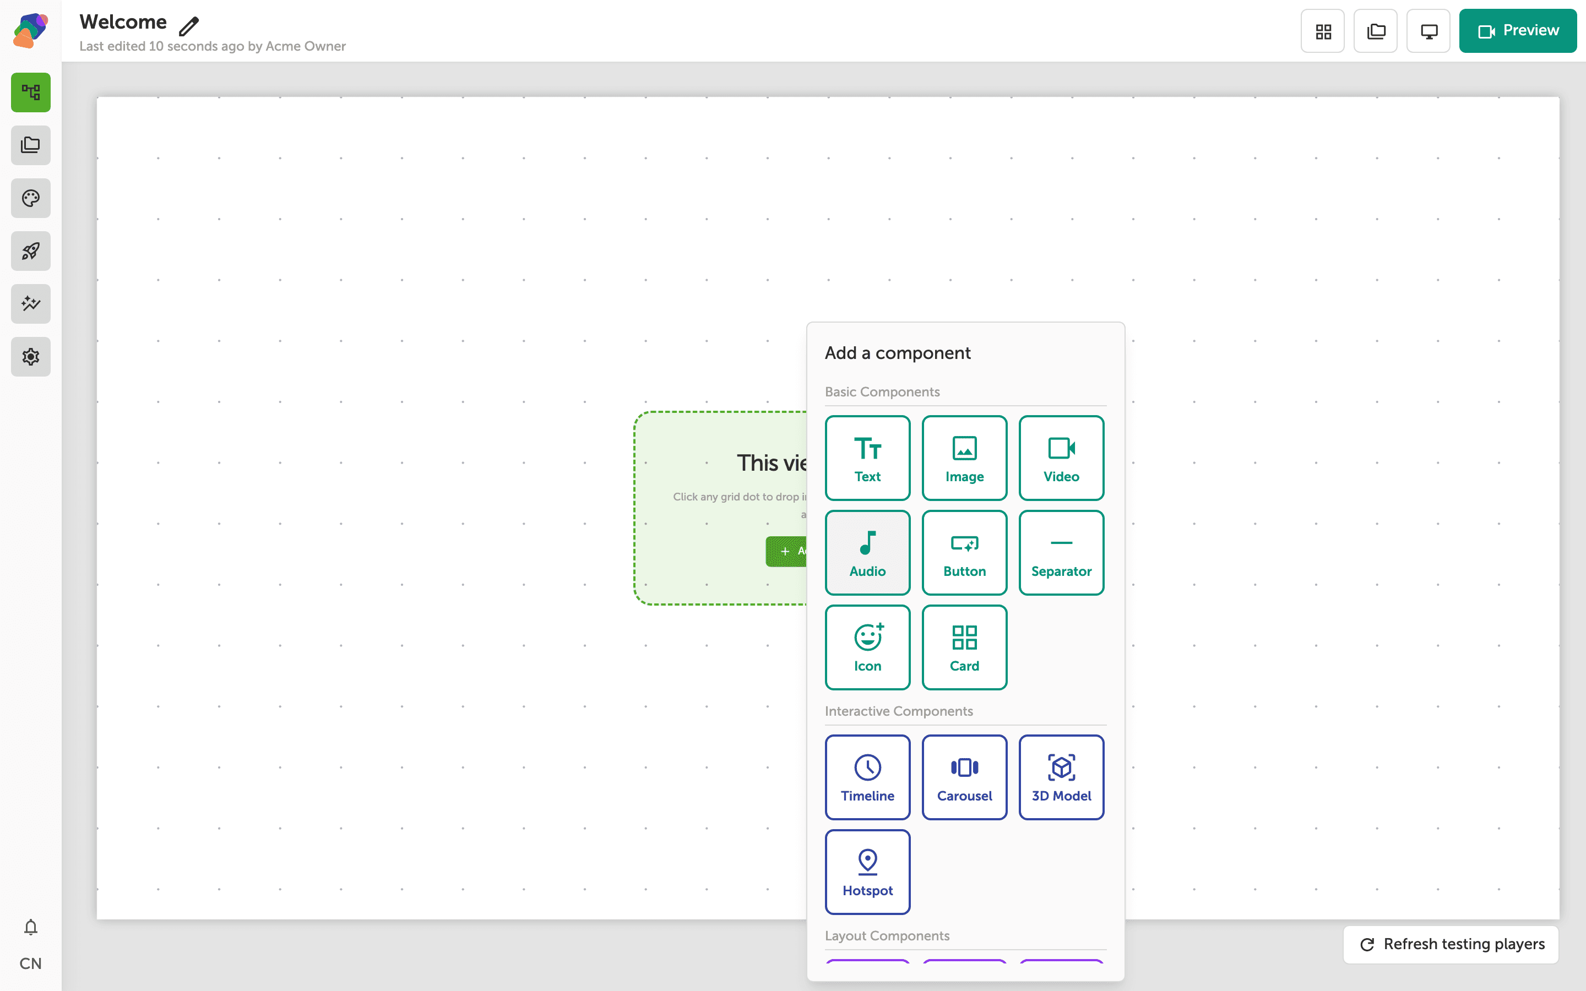Open the analytics sparkle sidebar icon
This screenshot has height=991, width=1586.
tap(31, 304)
